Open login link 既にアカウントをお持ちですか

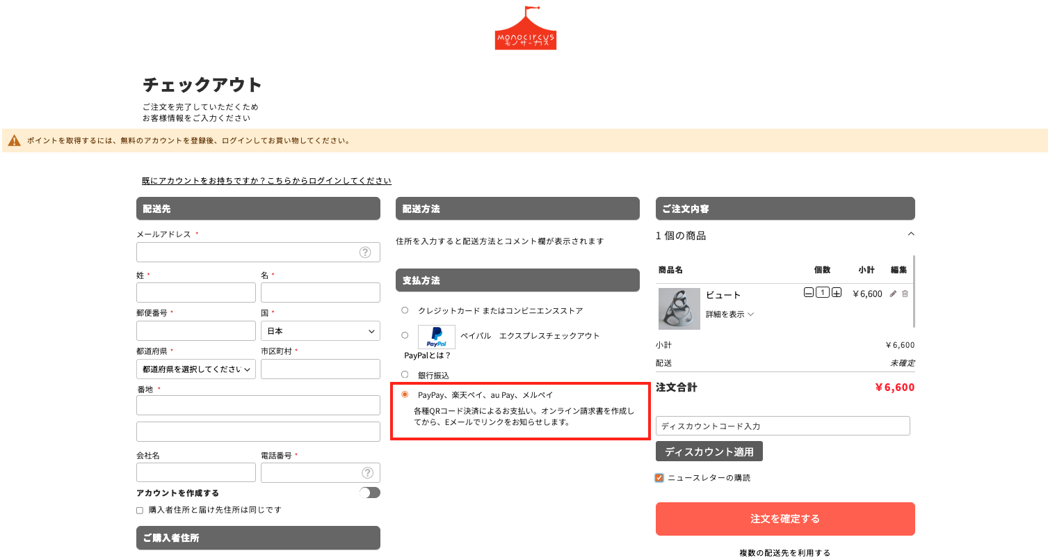tap(266, 181)
